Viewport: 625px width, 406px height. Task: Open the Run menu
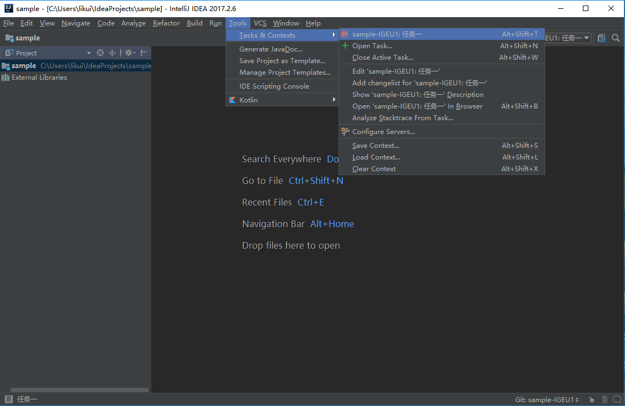(215, 23)
